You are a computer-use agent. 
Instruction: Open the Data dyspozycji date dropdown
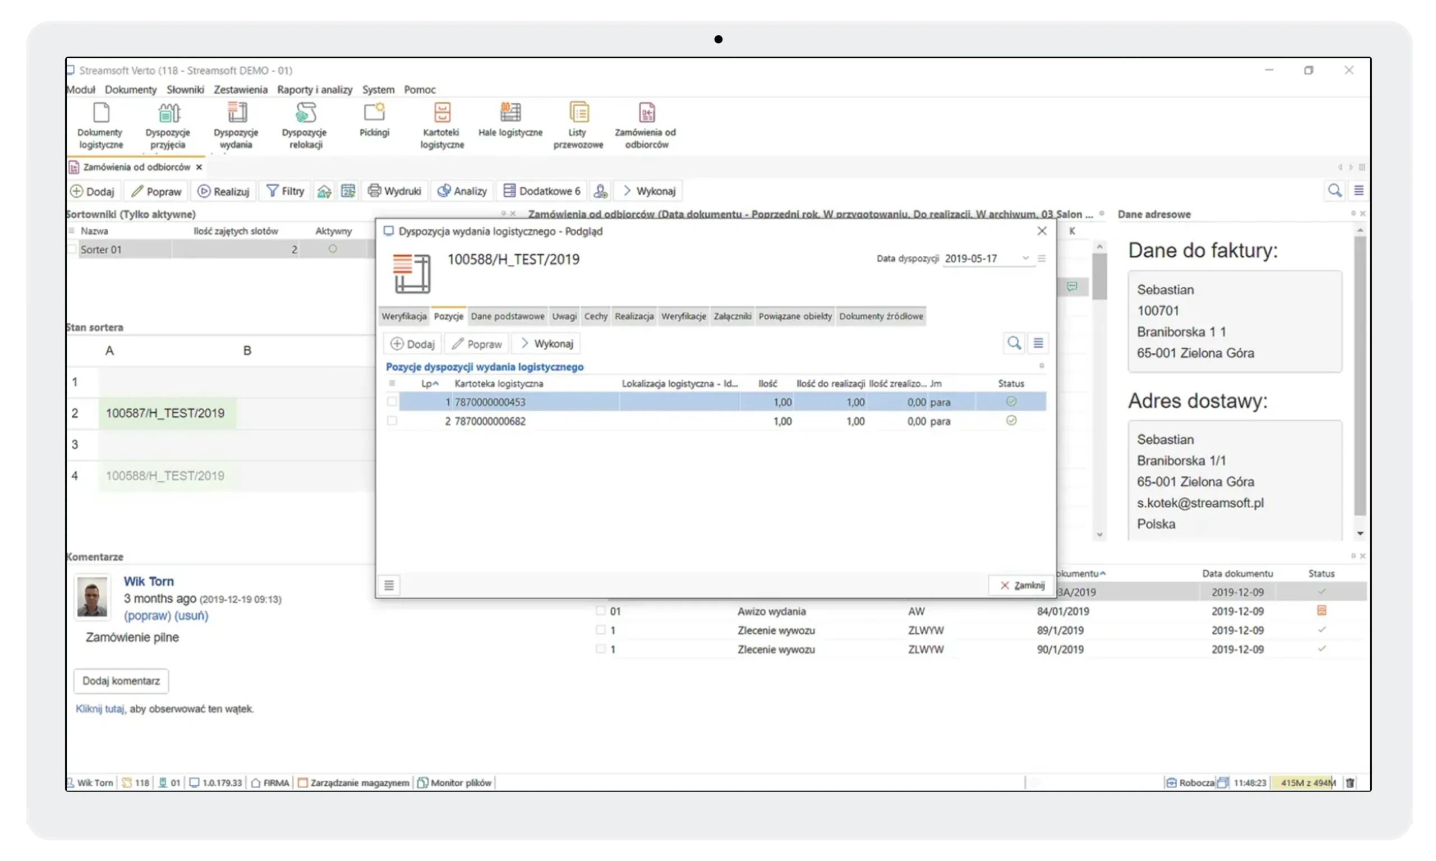(x=1026, y=258)
